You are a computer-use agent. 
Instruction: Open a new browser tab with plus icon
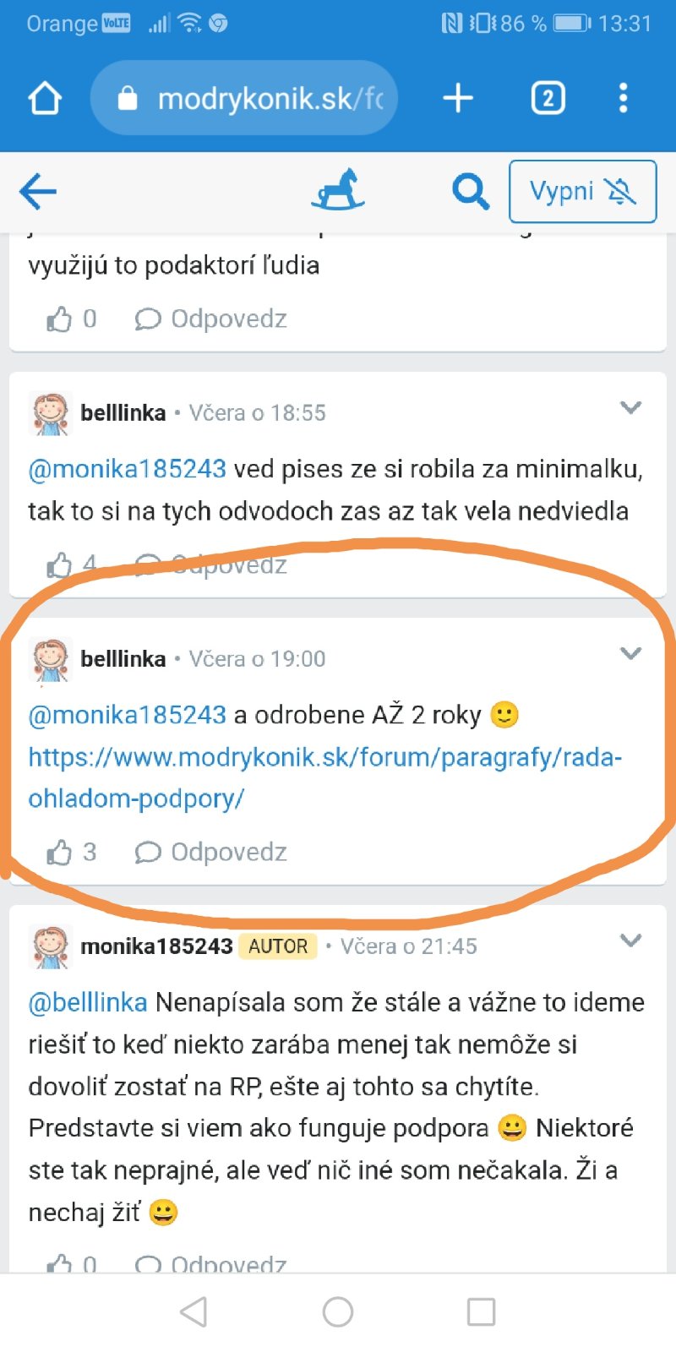click(458, 98)
